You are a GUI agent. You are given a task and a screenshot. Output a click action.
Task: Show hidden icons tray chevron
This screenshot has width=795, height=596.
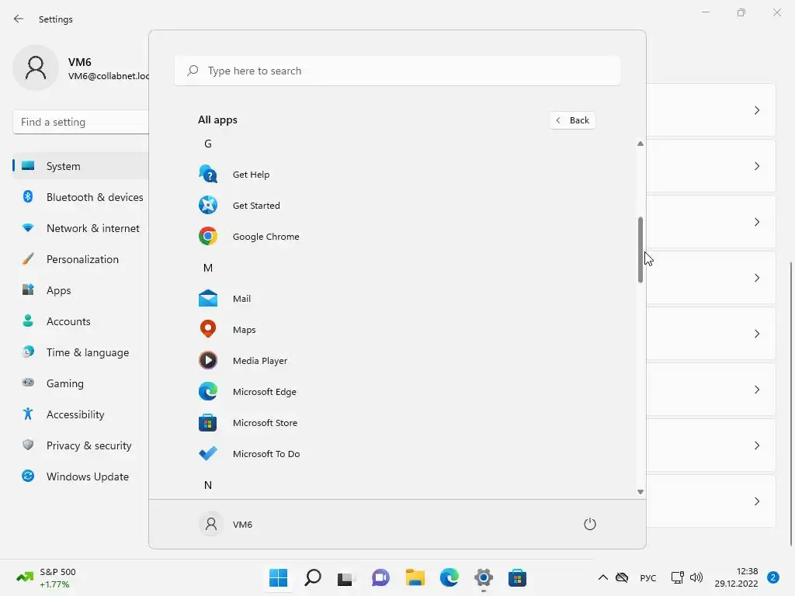tap(602, 577)
